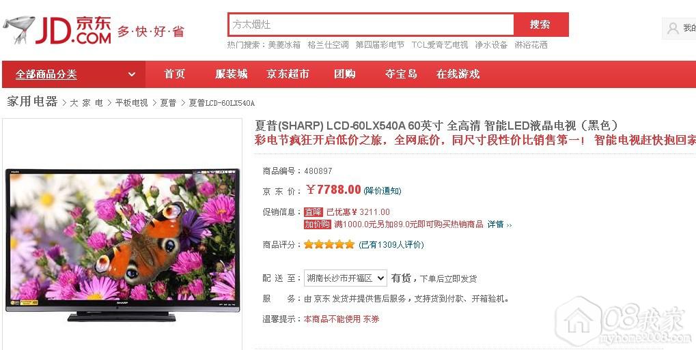Click the Sharp TV product image
The image size is (696, 350).
coord(122,244)
